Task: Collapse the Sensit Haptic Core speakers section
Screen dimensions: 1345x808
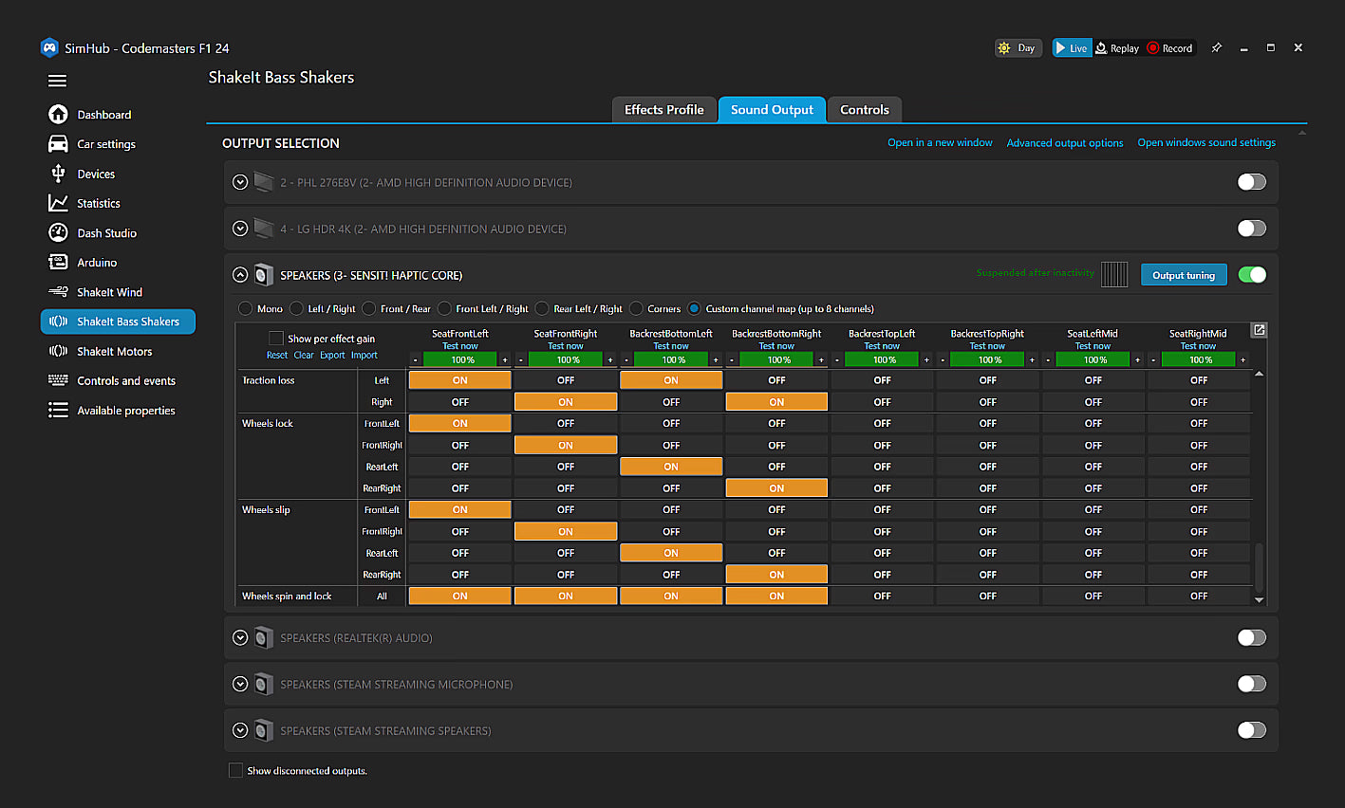Action: (240, 275)
